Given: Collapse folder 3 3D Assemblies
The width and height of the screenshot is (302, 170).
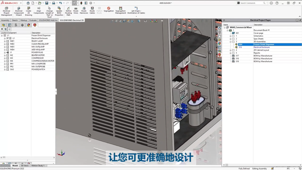Looking at the screenshot, I should pyautogui.click(x=230, y=42).
